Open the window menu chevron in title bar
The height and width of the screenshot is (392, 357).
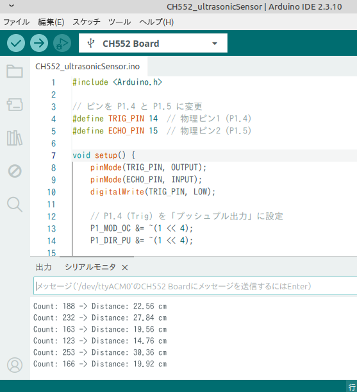click(12, 6)
